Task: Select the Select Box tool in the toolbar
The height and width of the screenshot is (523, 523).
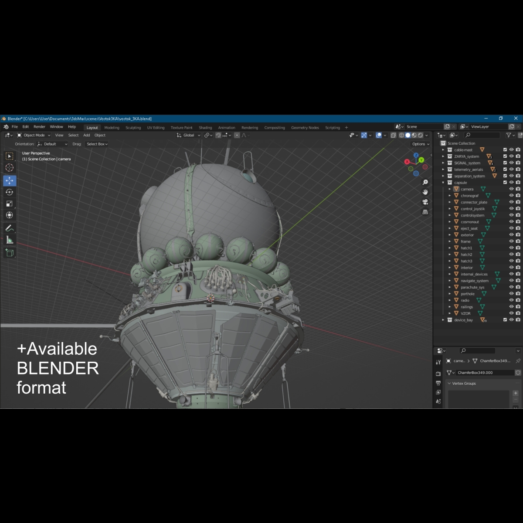Action: tap(10, 156)
